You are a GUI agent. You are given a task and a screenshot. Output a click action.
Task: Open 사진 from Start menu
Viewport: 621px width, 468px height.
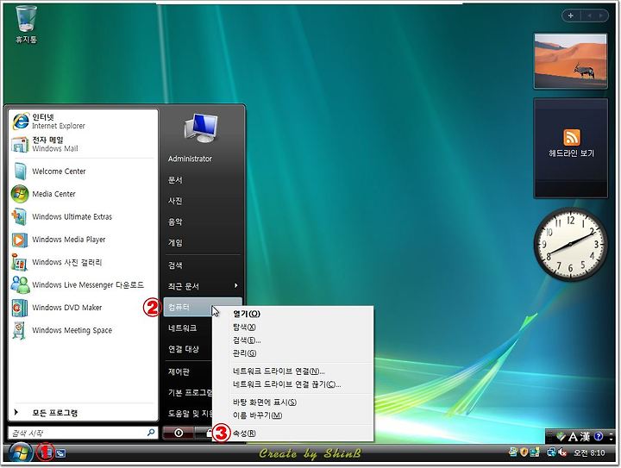203,201
